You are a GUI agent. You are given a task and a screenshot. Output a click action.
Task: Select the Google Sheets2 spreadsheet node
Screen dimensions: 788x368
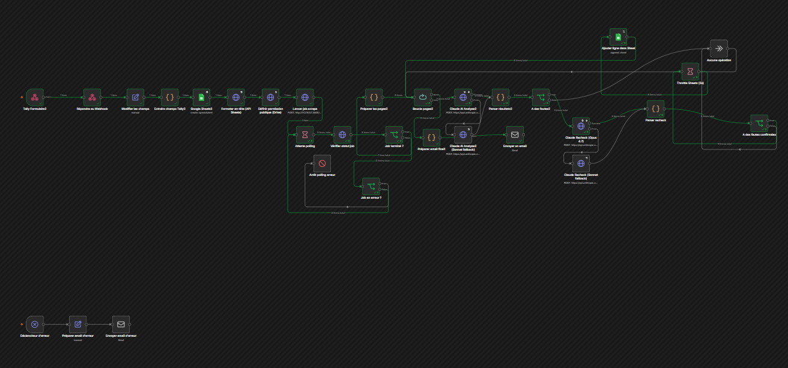click(202, 97)
